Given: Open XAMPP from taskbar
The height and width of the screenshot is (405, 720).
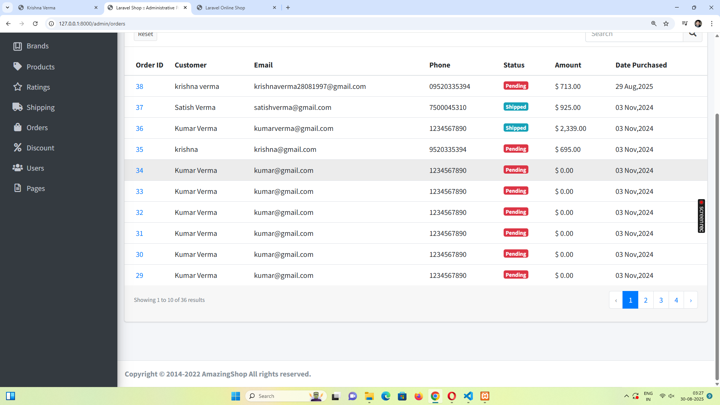Looking at the screenshot, I should (x=485, y=396).
